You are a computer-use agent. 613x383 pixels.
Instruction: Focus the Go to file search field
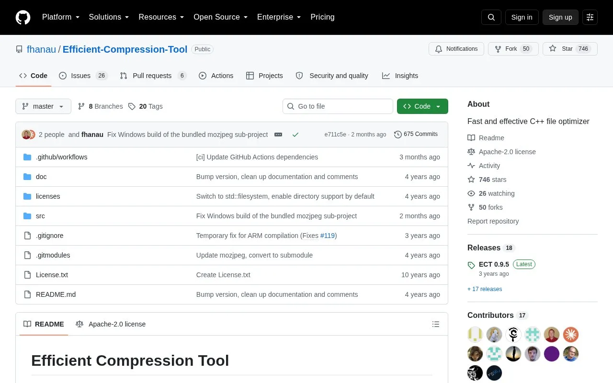pyautogui.click(x=338, y=106)
